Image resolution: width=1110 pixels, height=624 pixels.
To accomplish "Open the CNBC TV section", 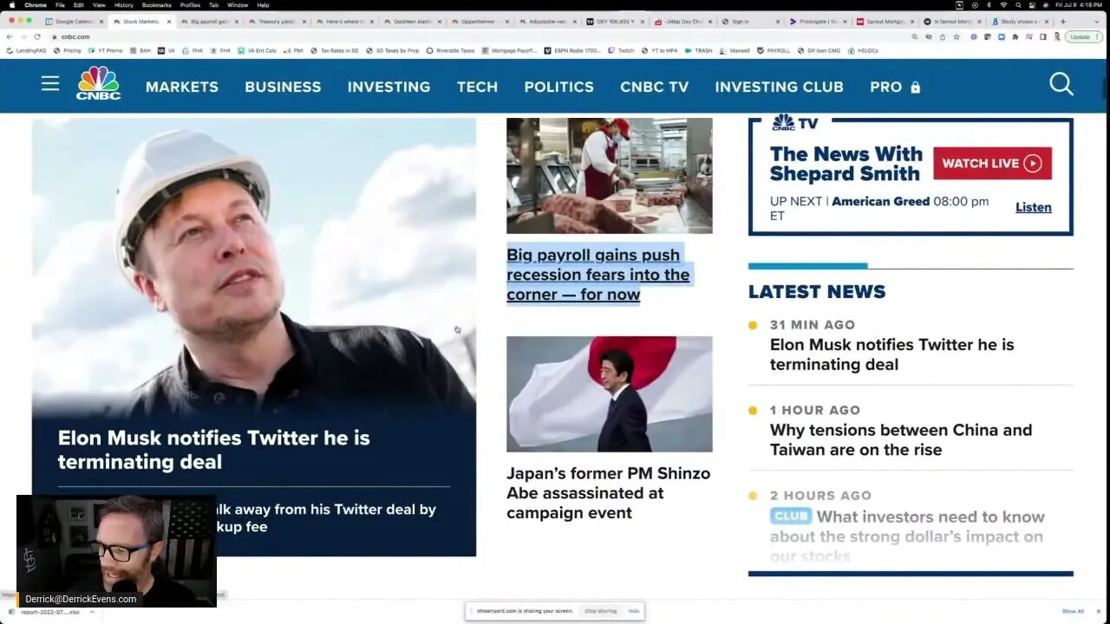I will coord(655,87).
